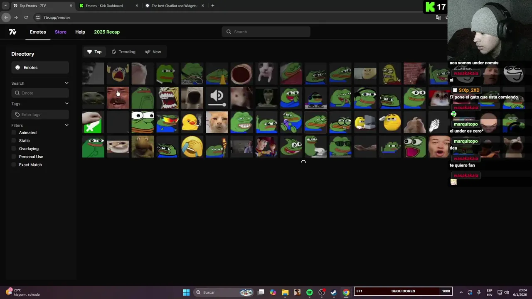The image size is (532, 299).
Task: Open the 2025 Recap link
Action: tap(107, 32)
